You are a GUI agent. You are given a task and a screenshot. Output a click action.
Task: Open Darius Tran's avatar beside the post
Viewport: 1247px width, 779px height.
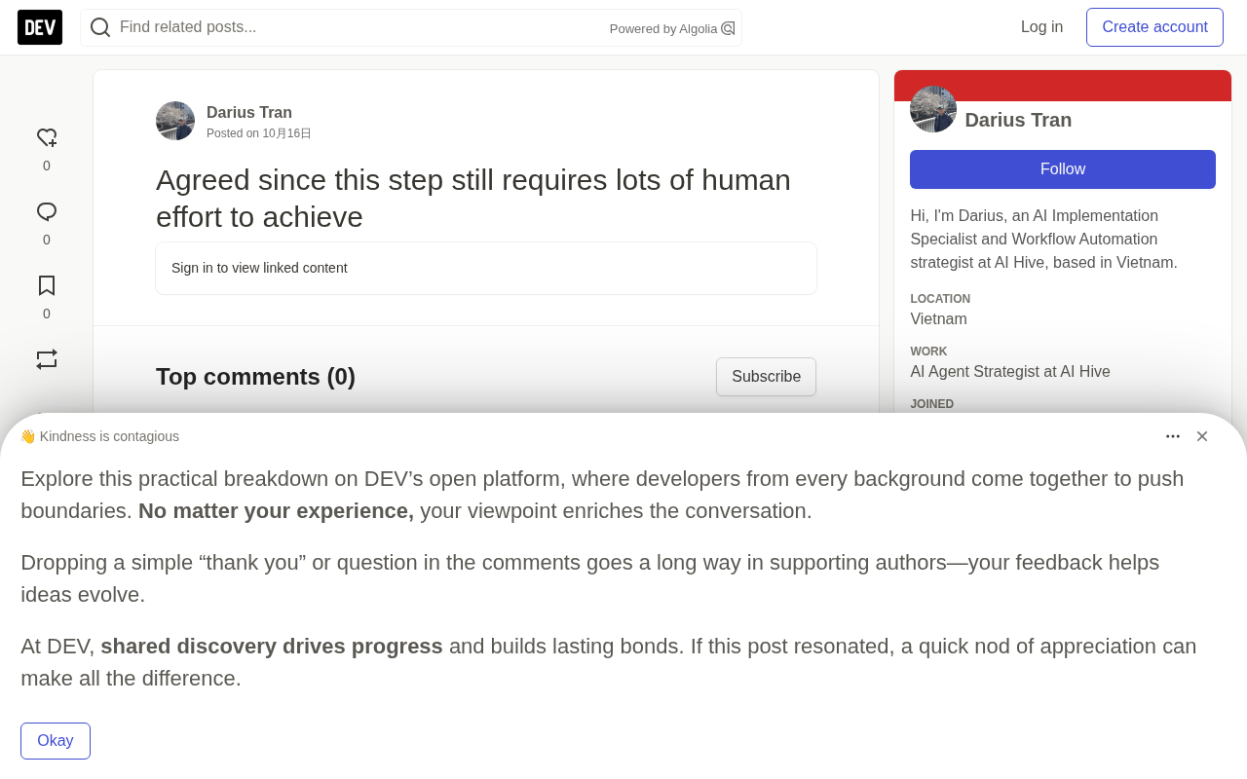[x=175, y=121]
